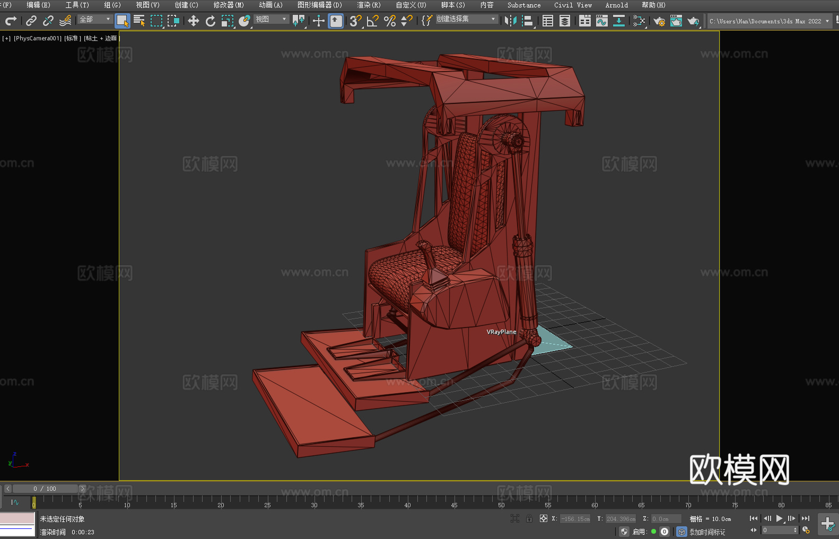This screenshot has width=839, height=539.
Task: Click the Unlink Selection icon
Action: tap(48, 21)
